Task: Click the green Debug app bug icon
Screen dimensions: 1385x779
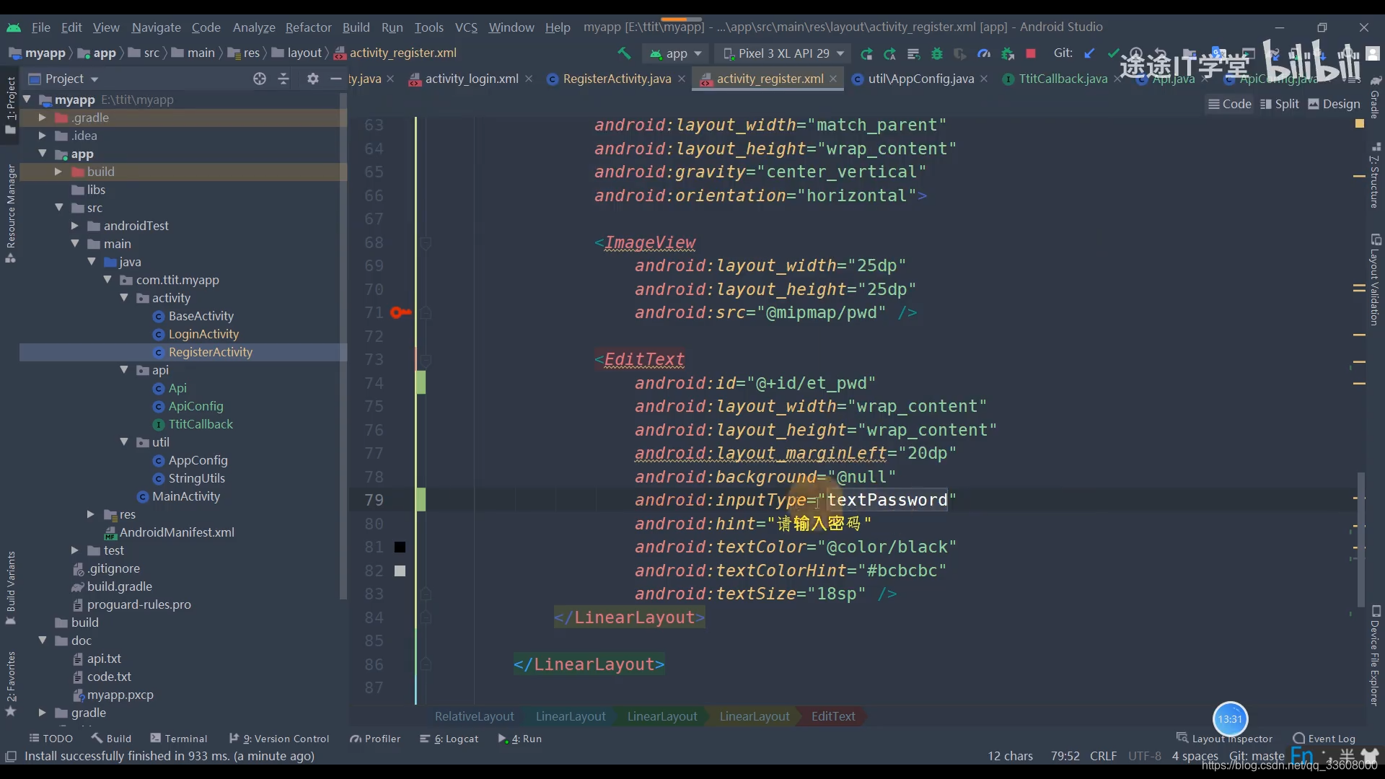Action: coord(937,53)
